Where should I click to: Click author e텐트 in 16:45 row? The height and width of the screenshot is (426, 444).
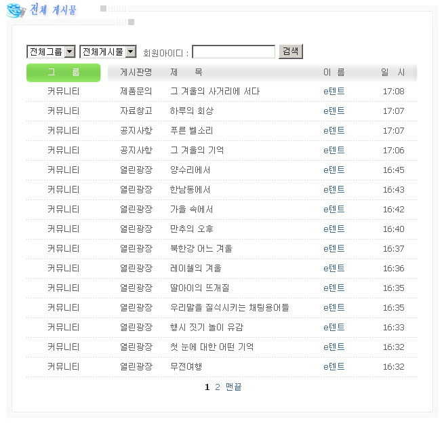coord(334,170)
